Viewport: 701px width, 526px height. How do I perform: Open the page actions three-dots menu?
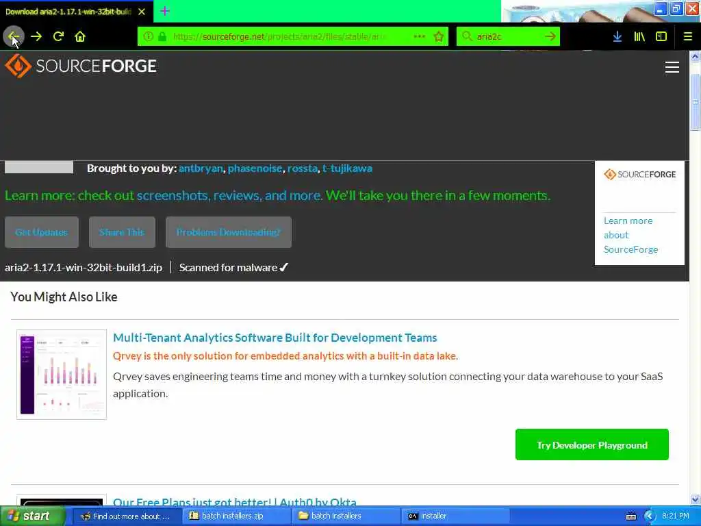(420, 37)
